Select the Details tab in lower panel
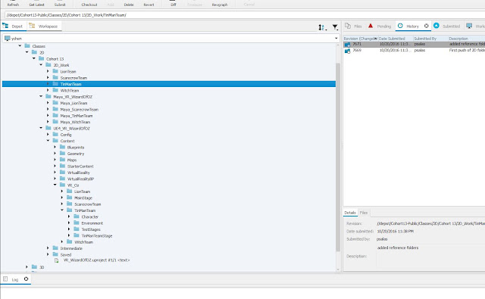This screenshot has width=485, height=299. click(350, 213)
